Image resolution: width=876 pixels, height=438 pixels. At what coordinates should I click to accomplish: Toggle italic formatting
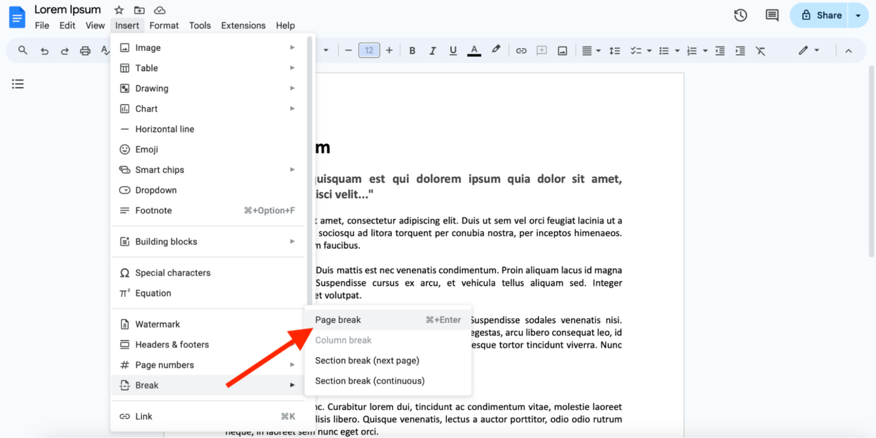432,50
